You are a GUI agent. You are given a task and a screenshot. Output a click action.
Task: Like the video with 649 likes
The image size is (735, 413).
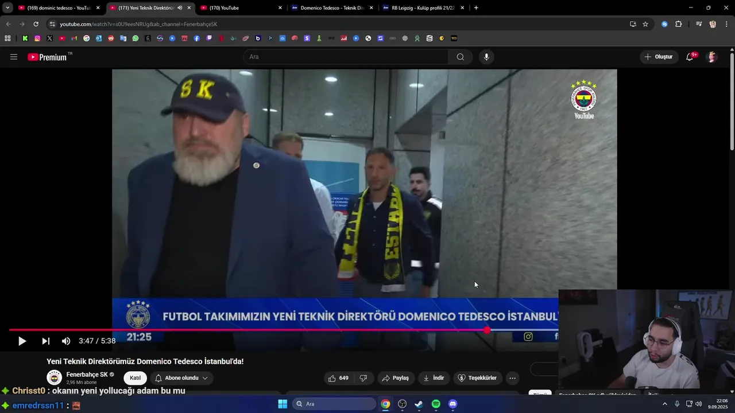pyautogui.click(x=338, y=378)
